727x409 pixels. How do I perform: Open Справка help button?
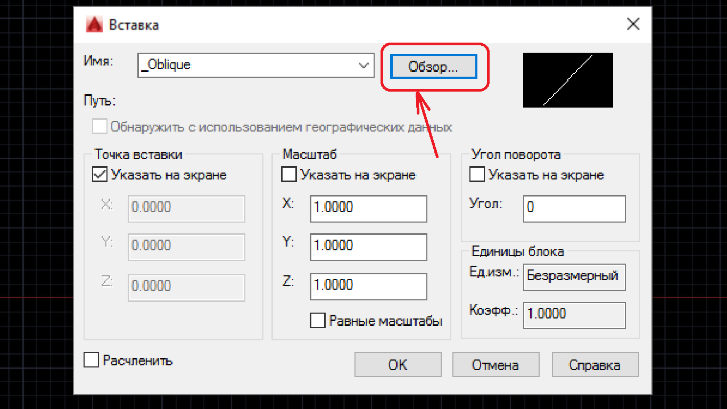click(595, 365)
